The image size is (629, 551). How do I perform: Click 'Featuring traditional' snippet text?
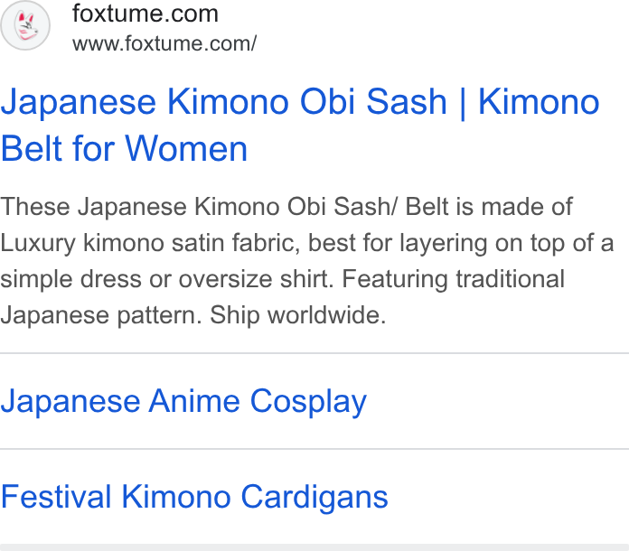coord(454,279)
